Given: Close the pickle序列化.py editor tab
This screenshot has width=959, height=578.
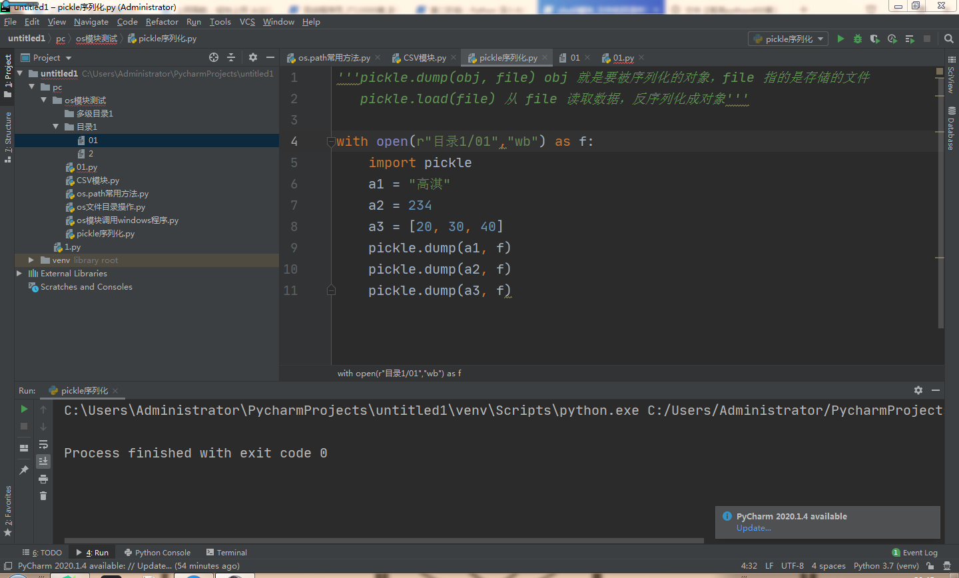Looking at the screenshot, I should tap(544, 58).
